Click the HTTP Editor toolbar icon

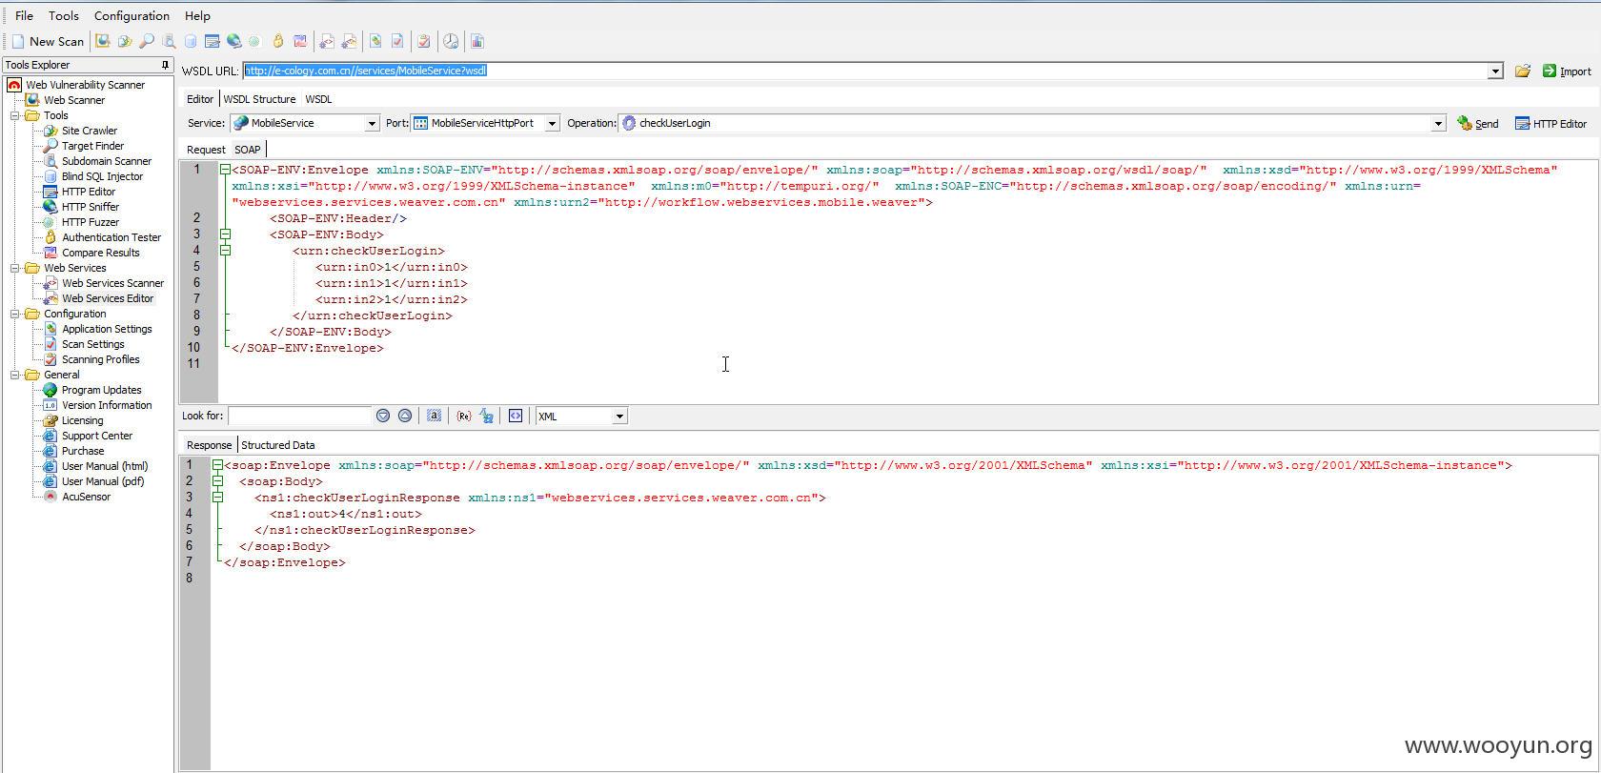point(213,41)
